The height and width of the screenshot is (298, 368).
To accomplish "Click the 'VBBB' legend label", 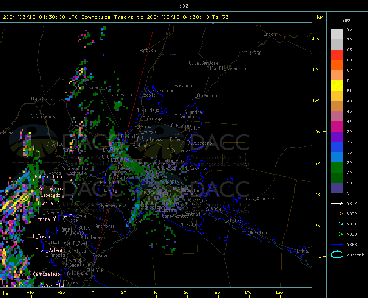I will pos(352,245).
